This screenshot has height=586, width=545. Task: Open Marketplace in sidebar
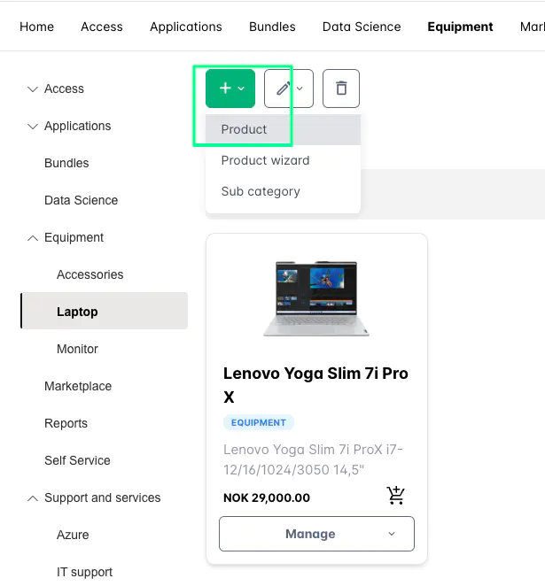point(78,386)
